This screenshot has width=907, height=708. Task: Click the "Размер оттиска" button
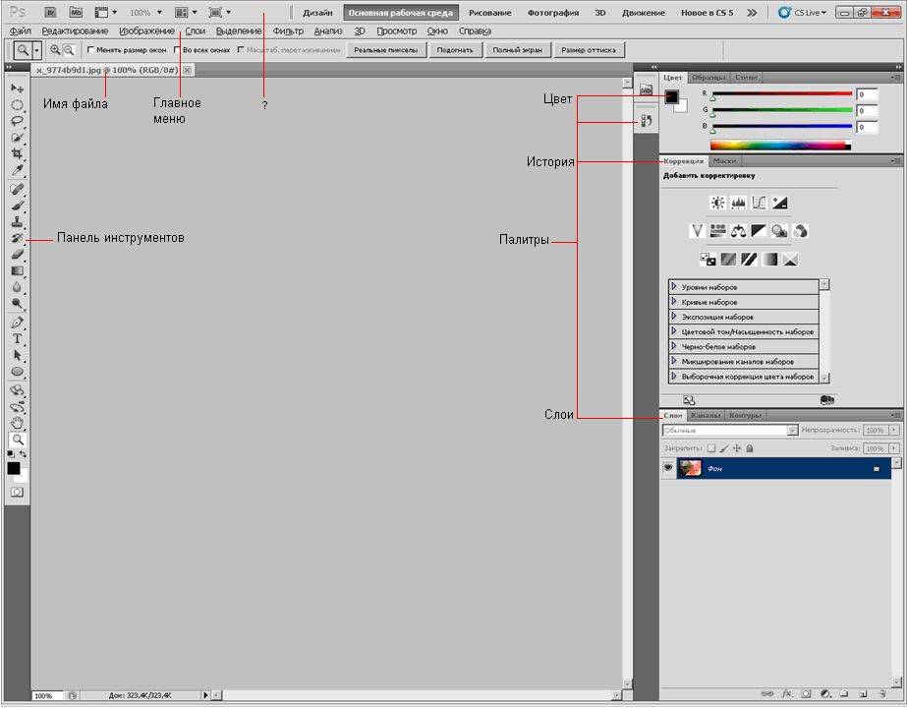589,50
